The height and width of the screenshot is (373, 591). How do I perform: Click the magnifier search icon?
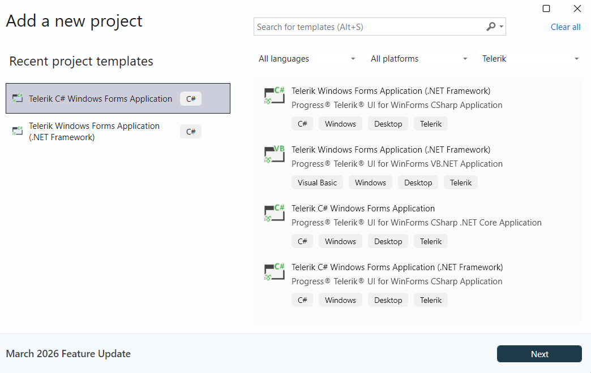(490, 27)
